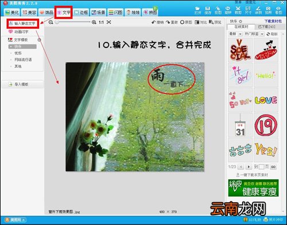This screenshot has height=225, width=287.
Task: Open the 美容 tab
Action: [x=29, y=13]
